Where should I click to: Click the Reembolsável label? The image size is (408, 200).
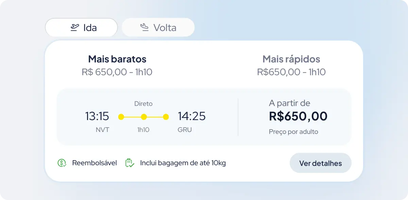tap(95, 163)
